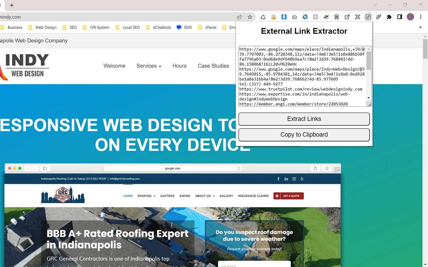Open the External Link Extractor extension icon
The image size is (428, 267).
[368, 17]
